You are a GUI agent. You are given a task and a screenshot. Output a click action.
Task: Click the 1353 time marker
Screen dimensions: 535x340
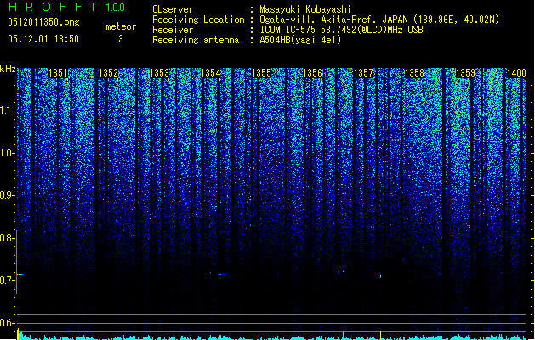coord(159,73)
